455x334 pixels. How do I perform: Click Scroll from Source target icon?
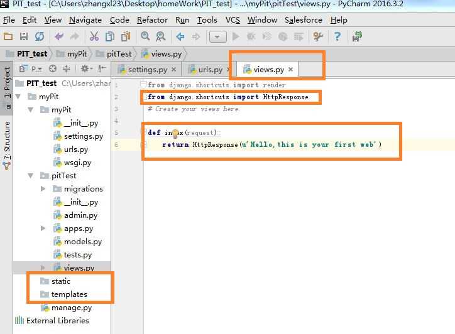pyautogui.click(x=53, y=68)
